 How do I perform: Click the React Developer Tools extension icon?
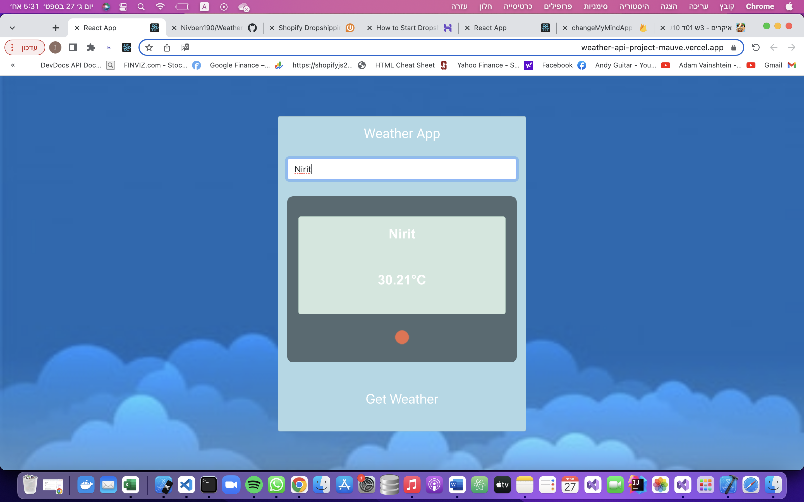pos(126,47)
